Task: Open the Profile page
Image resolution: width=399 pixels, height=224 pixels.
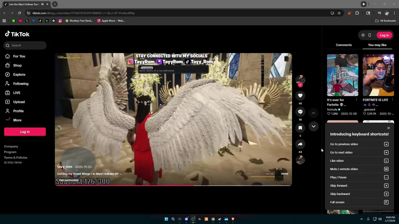Action: pos(14,111)
